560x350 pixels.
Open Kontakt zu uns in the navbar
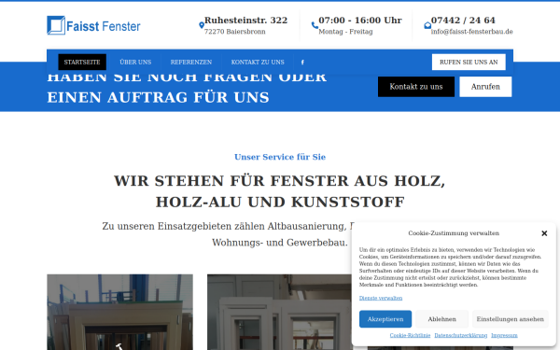(x=258, y=63)
